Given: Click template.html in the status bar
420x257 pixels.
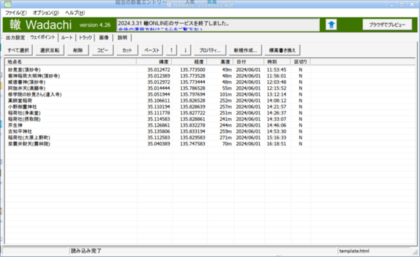Looking at the screenshot, I should [x=354, y=251].
